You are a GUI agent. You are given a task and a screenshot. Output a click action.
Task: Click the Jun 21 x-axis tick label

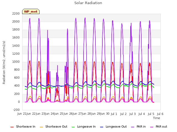22,114
